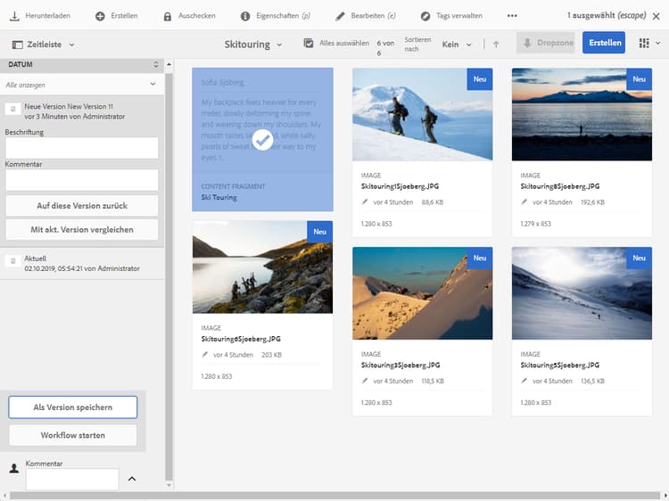Click the pencil icon on Skitouring1Sjoeberg.JPG card
The image size is (669, 501).
[x=364, y=202]
